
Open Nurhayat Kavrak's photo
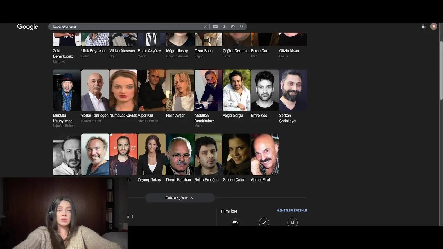[123, 90]
